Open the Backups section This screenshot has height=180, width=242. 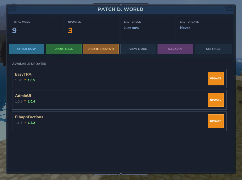coord(175,49)
